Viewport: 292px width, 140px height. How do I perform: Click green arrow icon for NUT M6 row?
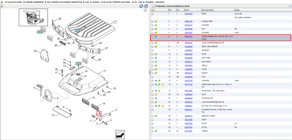[x=156, y=29]
